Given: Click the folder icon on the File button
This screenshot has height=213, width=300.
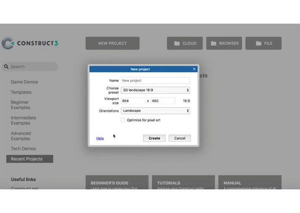Looking at the screenshot, I should 258,43.
